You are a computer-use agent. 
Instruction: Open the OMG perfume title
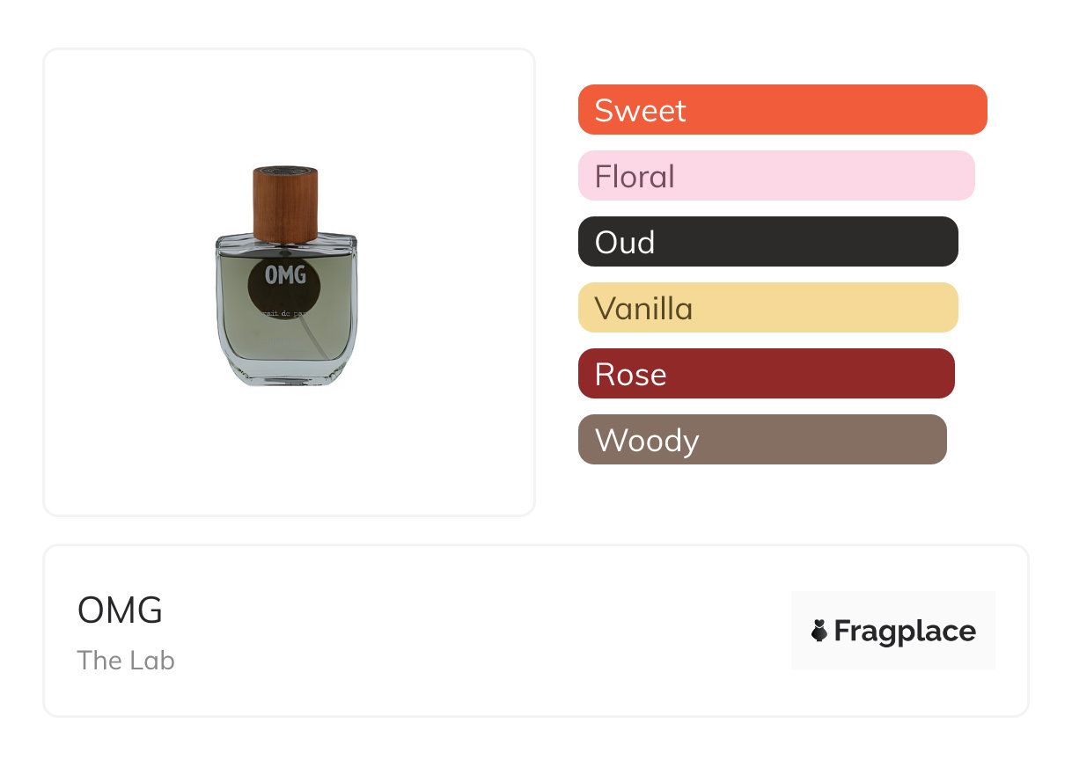pos(120,610)
